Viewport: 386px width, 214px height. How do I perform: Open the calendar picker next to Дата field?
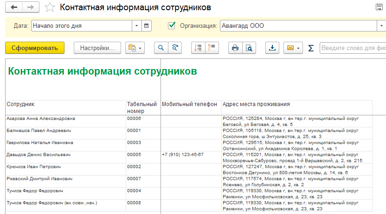[x=147, y=25]
